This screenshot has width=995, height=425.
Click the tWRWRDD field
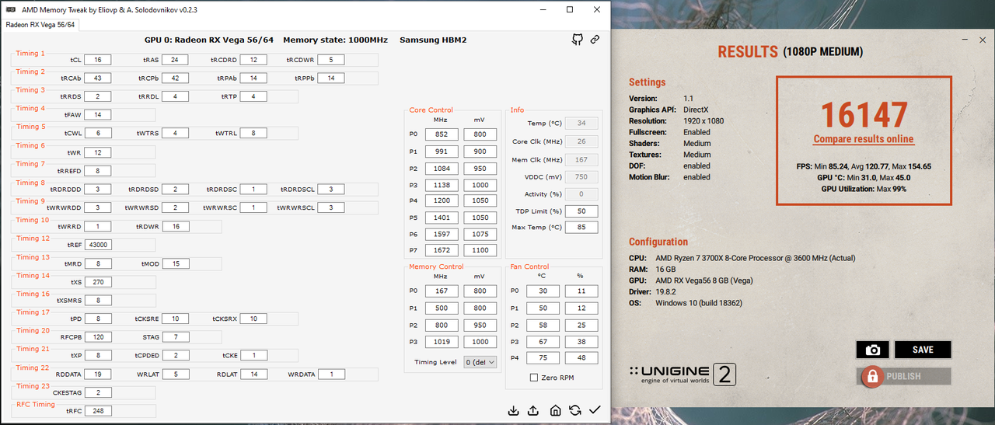click(x=98, y=207)
